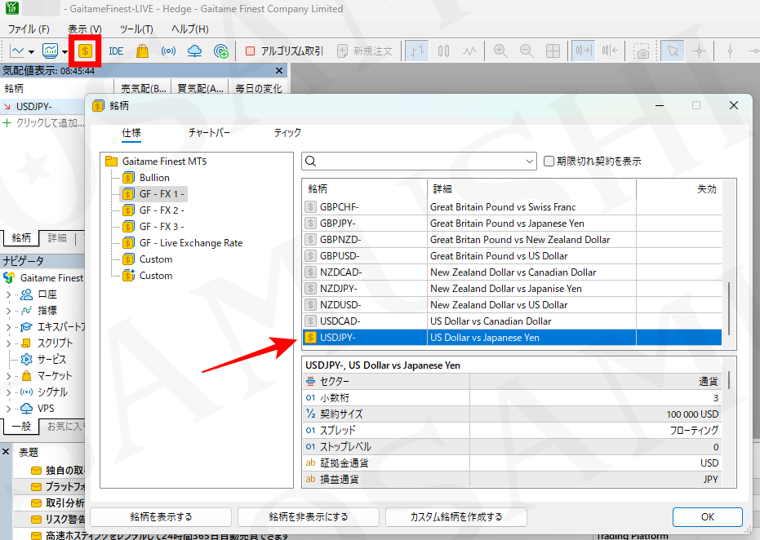Enable the show expired contracts checkbox
This screenshot has height=540, width=760.
[549, 162]
